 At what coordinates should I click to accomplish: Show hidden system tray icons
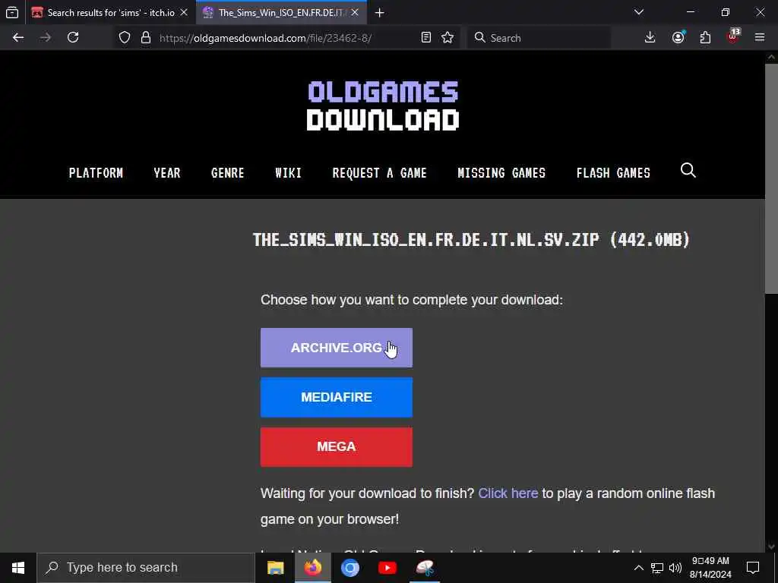click(638, 568)
